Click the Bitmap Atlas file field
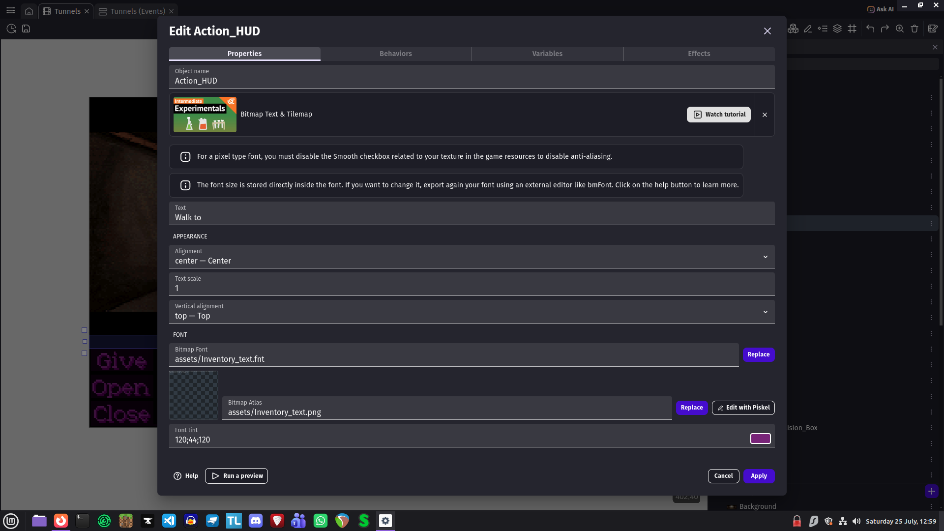Viewport: 944px width, 531px height. (x=447, y=408)
